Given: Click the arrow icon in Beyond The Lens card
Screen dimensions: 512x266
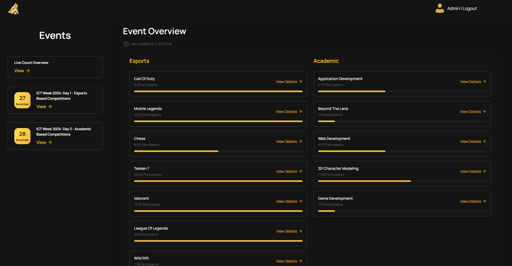Looking at the screenshot, I should click(484, 111).
